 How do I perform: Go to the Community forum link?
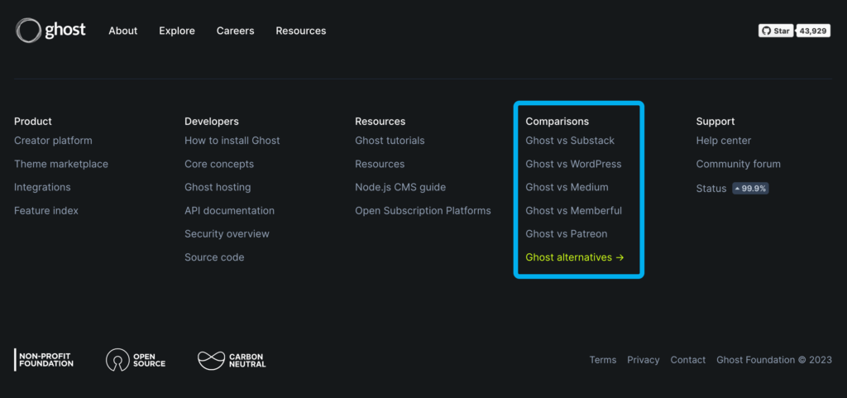[x=739, y=164]
